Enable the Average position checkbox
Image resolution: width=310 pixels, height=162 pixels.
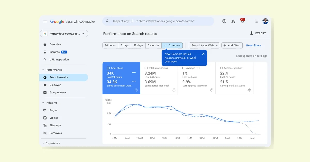[221, 68]
